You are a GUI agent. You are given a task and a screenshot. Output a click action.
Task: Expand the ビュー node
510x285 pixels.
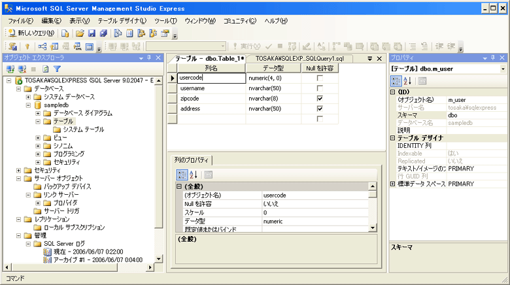pyautogui.click(x=38, y=138)
